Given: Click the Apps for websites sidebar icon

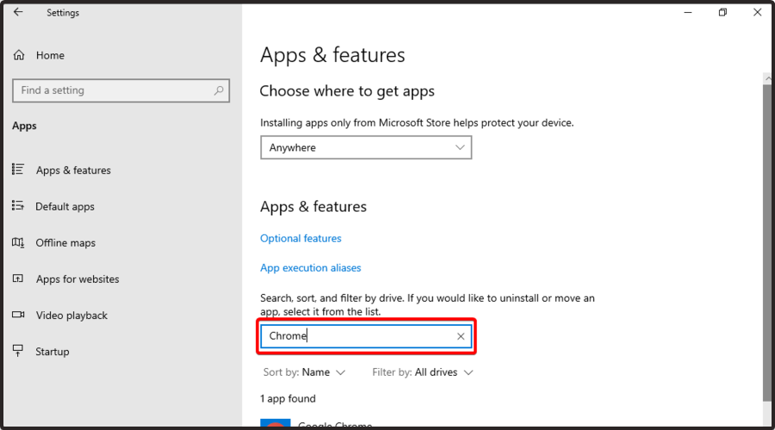Looking at the screenshot, I should coord(18,279).
